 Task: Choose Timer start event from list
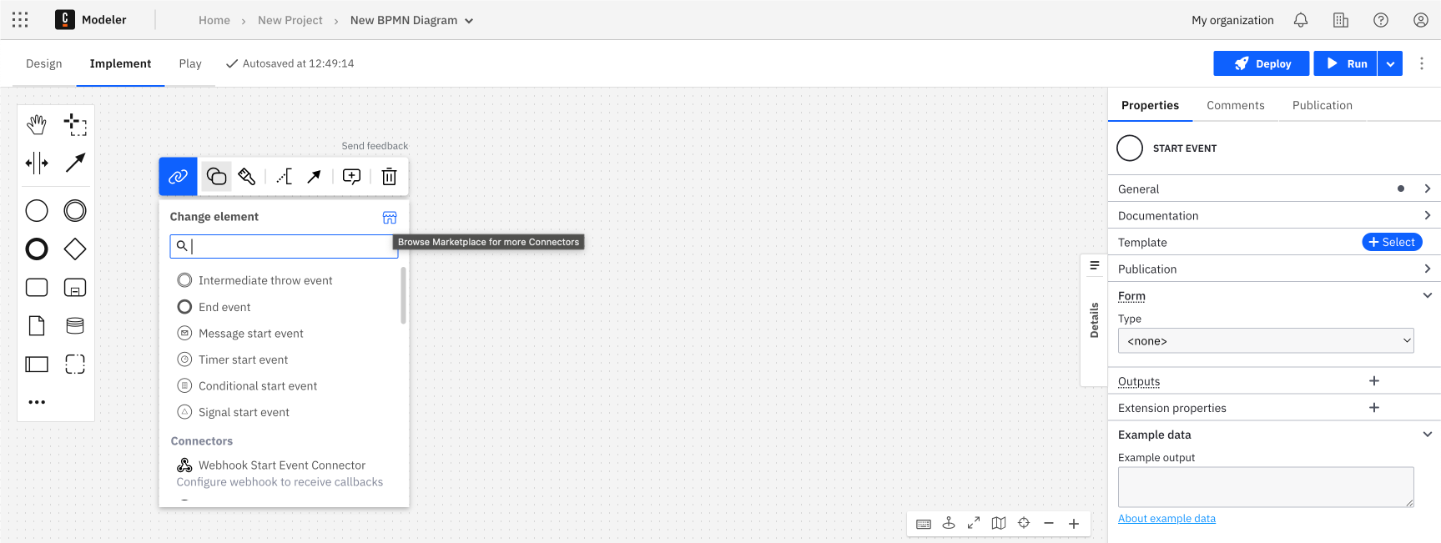[243, 359]
